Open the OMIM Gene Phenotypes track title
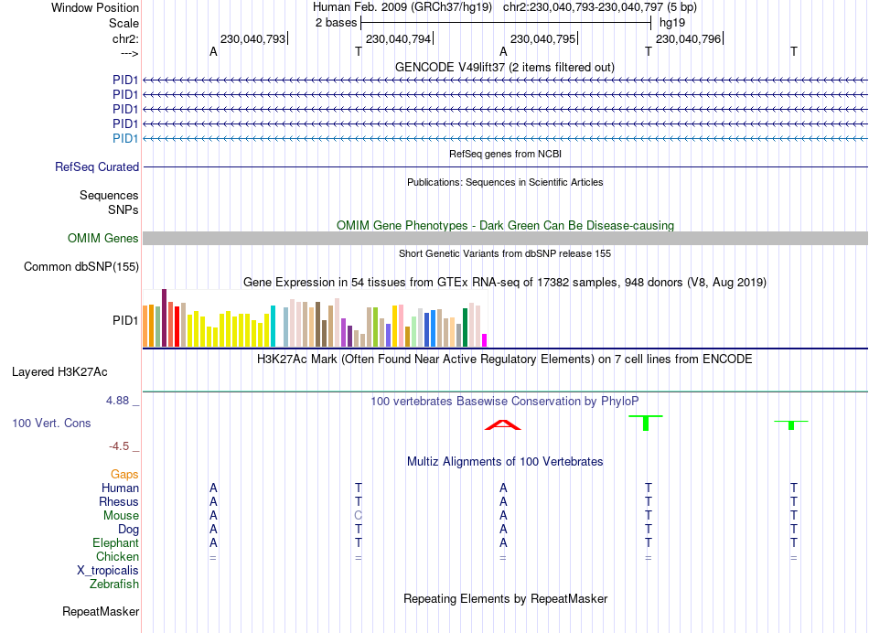 point(505,225)
